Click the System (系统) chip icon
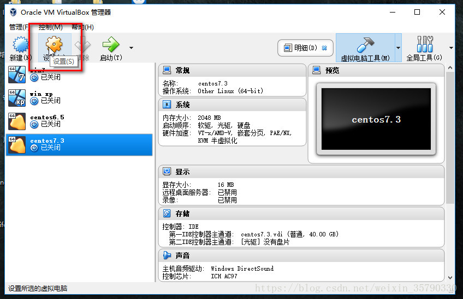The height and width of the screenshot is (299, 463). pos(167,104)
